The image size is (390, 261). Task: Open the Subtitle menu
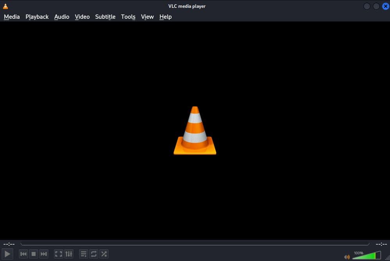105,17
